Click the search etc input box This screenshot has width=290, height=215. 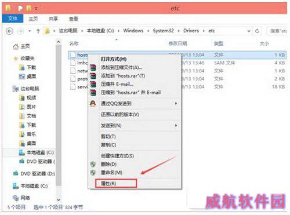click(x=277, y=31)
